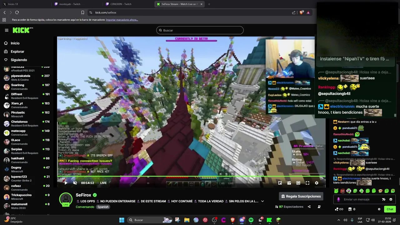Open the user options icon next to share
This screenshot has height=225, width=400.
point(319,207)
